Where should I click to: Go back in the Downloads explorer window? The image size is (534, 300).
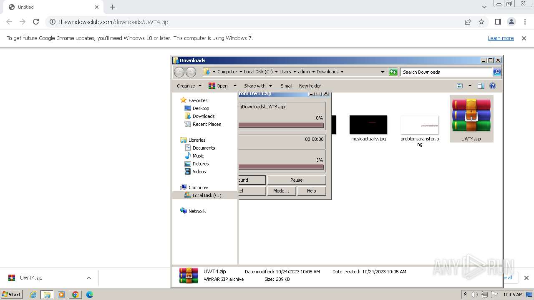coord(179,72)
